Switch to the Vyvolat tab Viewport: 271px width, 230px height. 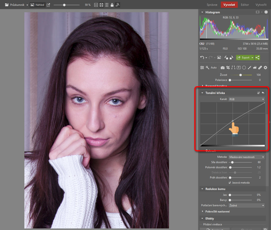point(229,5)
